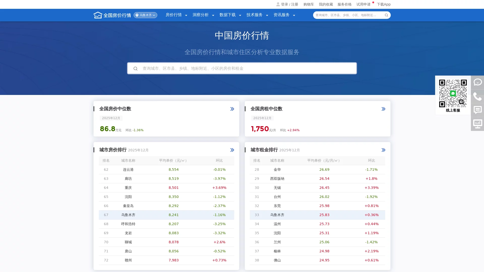Click the 全国房价行情 house logo icon
The width and height of the screenshot is (484, 272).
[x=98, y=15]
